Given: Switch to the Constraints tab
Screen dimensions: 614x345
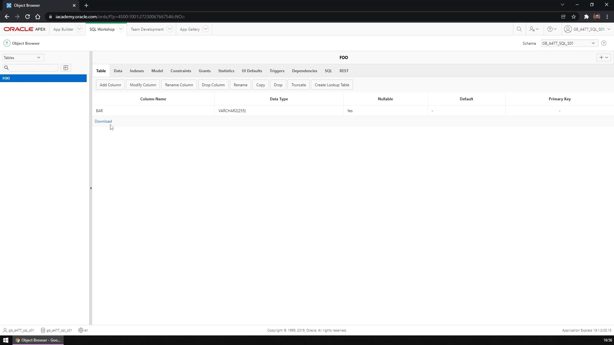Looking at the screenshot, I should click(x=181, y=71).
